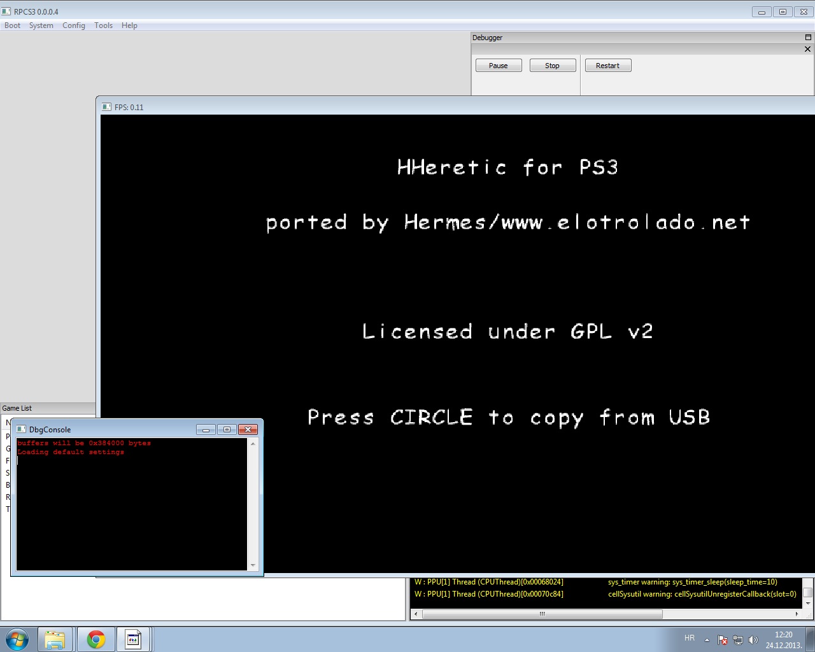Float the Debugger panel with the undock icon
815x652 pixels.
tap(808, 38)
